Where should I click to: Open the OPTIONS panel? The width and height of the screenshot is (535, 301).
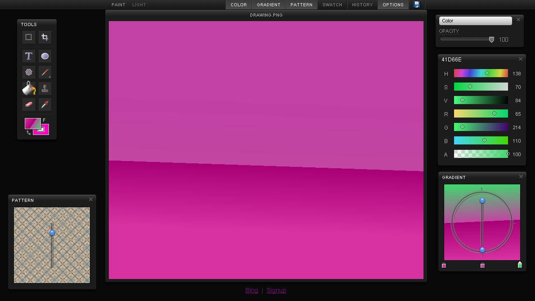[393, 4]
